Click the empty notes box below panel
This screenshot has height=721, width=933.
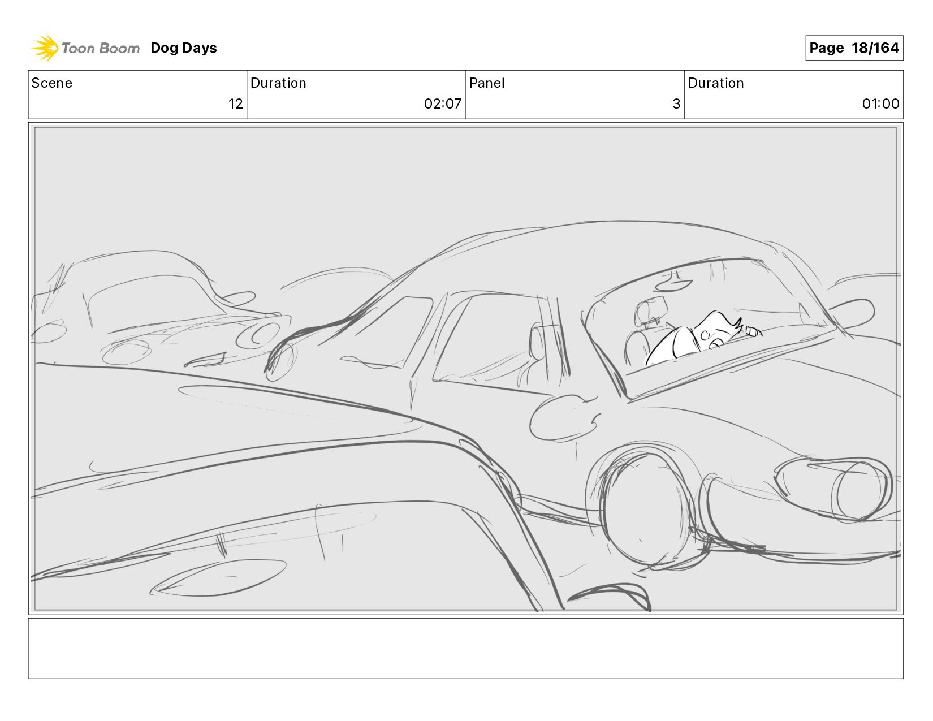click(465, 648)
